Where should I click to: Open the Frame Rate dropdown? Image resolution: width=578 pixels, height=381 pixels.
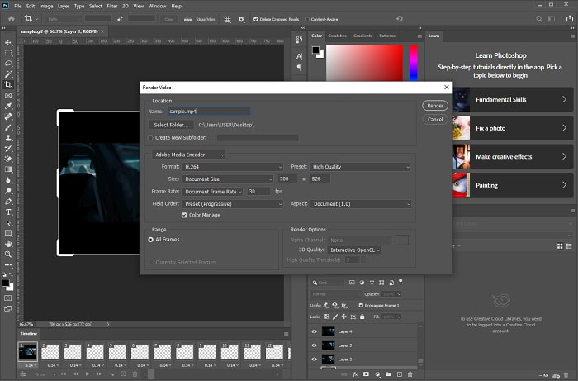point(212,192)
